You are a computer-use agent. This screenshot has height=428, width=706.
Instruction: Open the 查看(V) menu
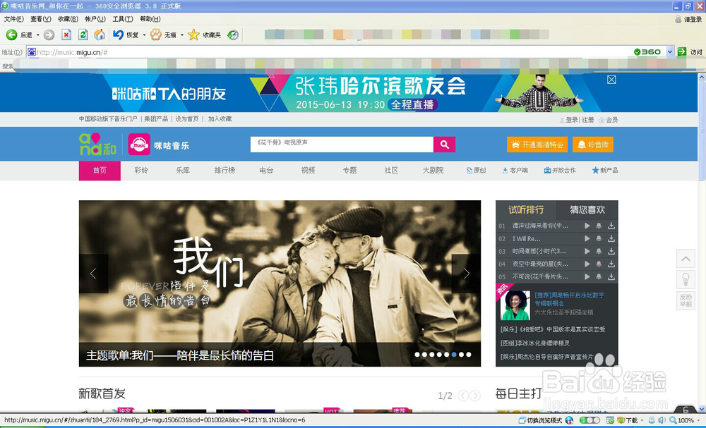(40, 19)
